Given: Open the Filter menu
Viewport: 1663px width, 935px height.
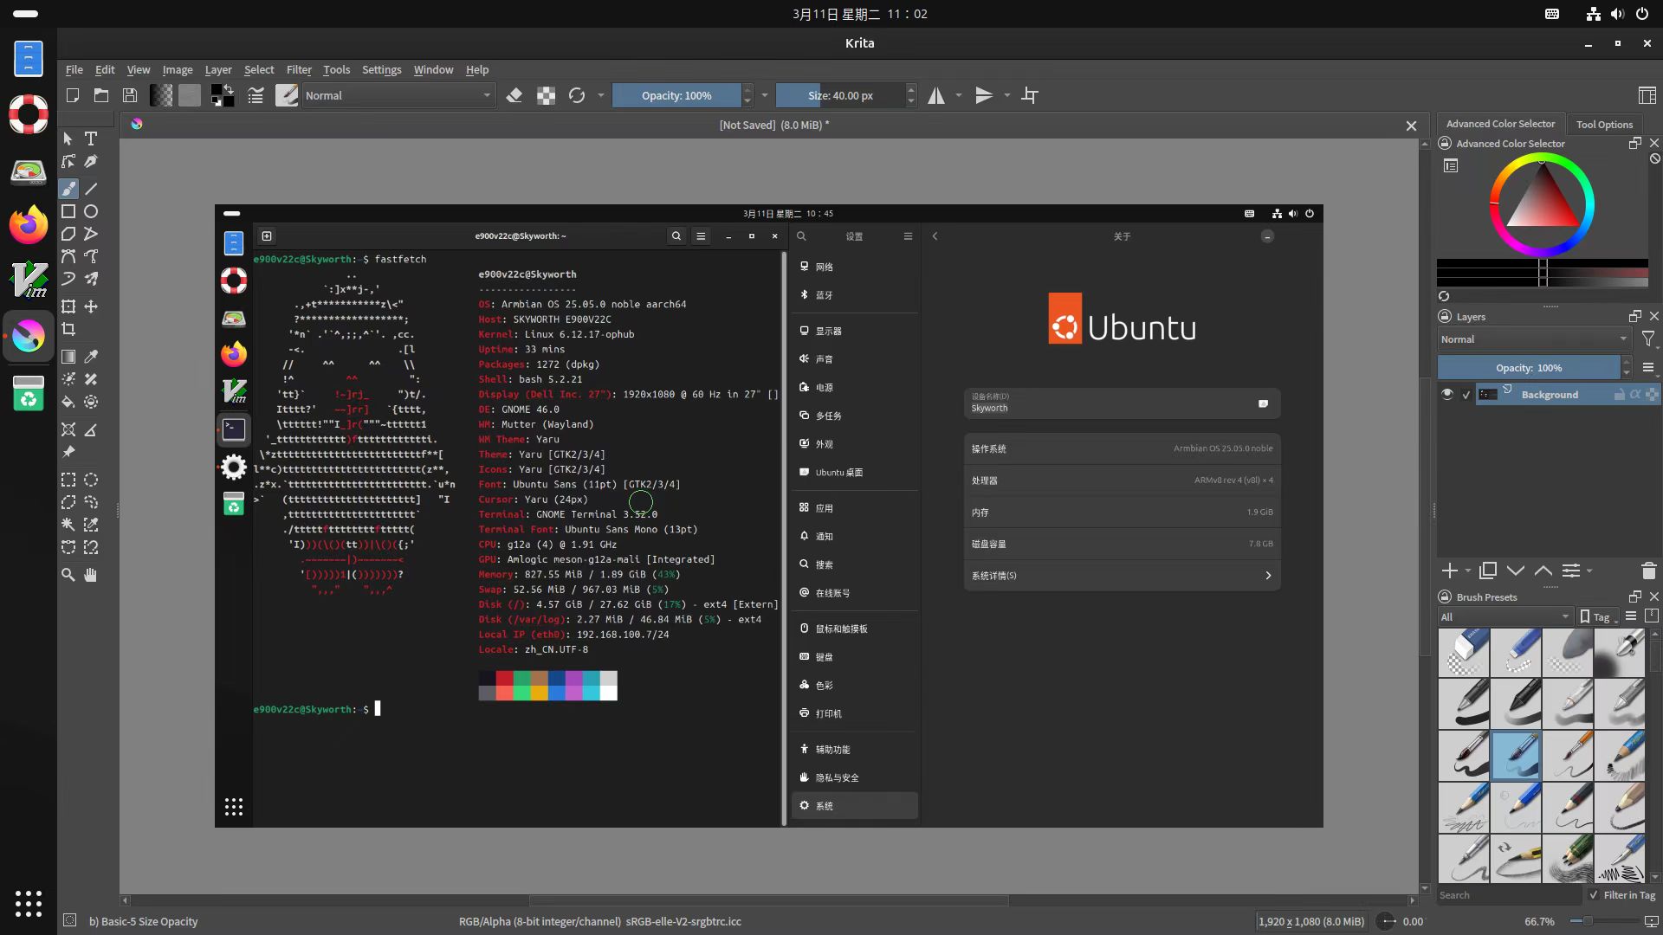Looking at the screenshot, I should point(299,69).
